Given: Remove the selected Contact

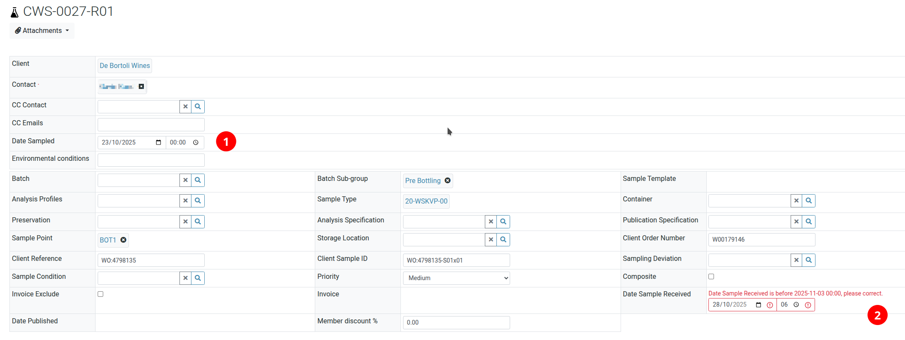Looking at the screenshot, I should tap(141, 86).
